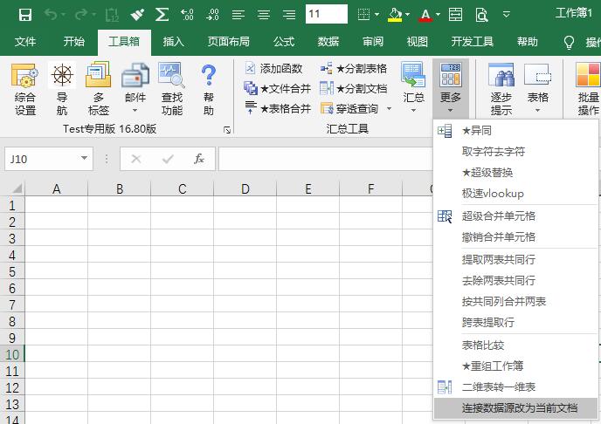Click the format painter brush icon

137,14
